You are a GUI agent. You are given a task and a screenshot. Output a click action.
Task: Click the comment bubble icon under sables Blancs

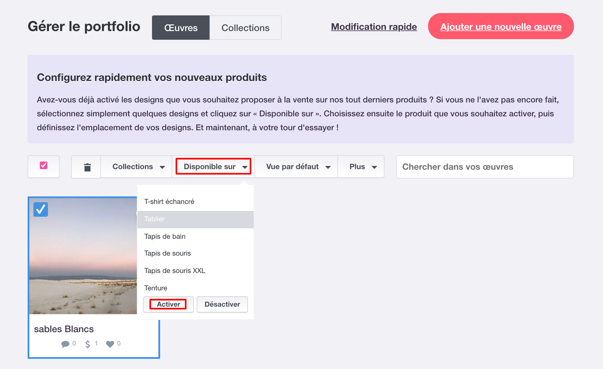pyautogui.click(x=65, y=344)
